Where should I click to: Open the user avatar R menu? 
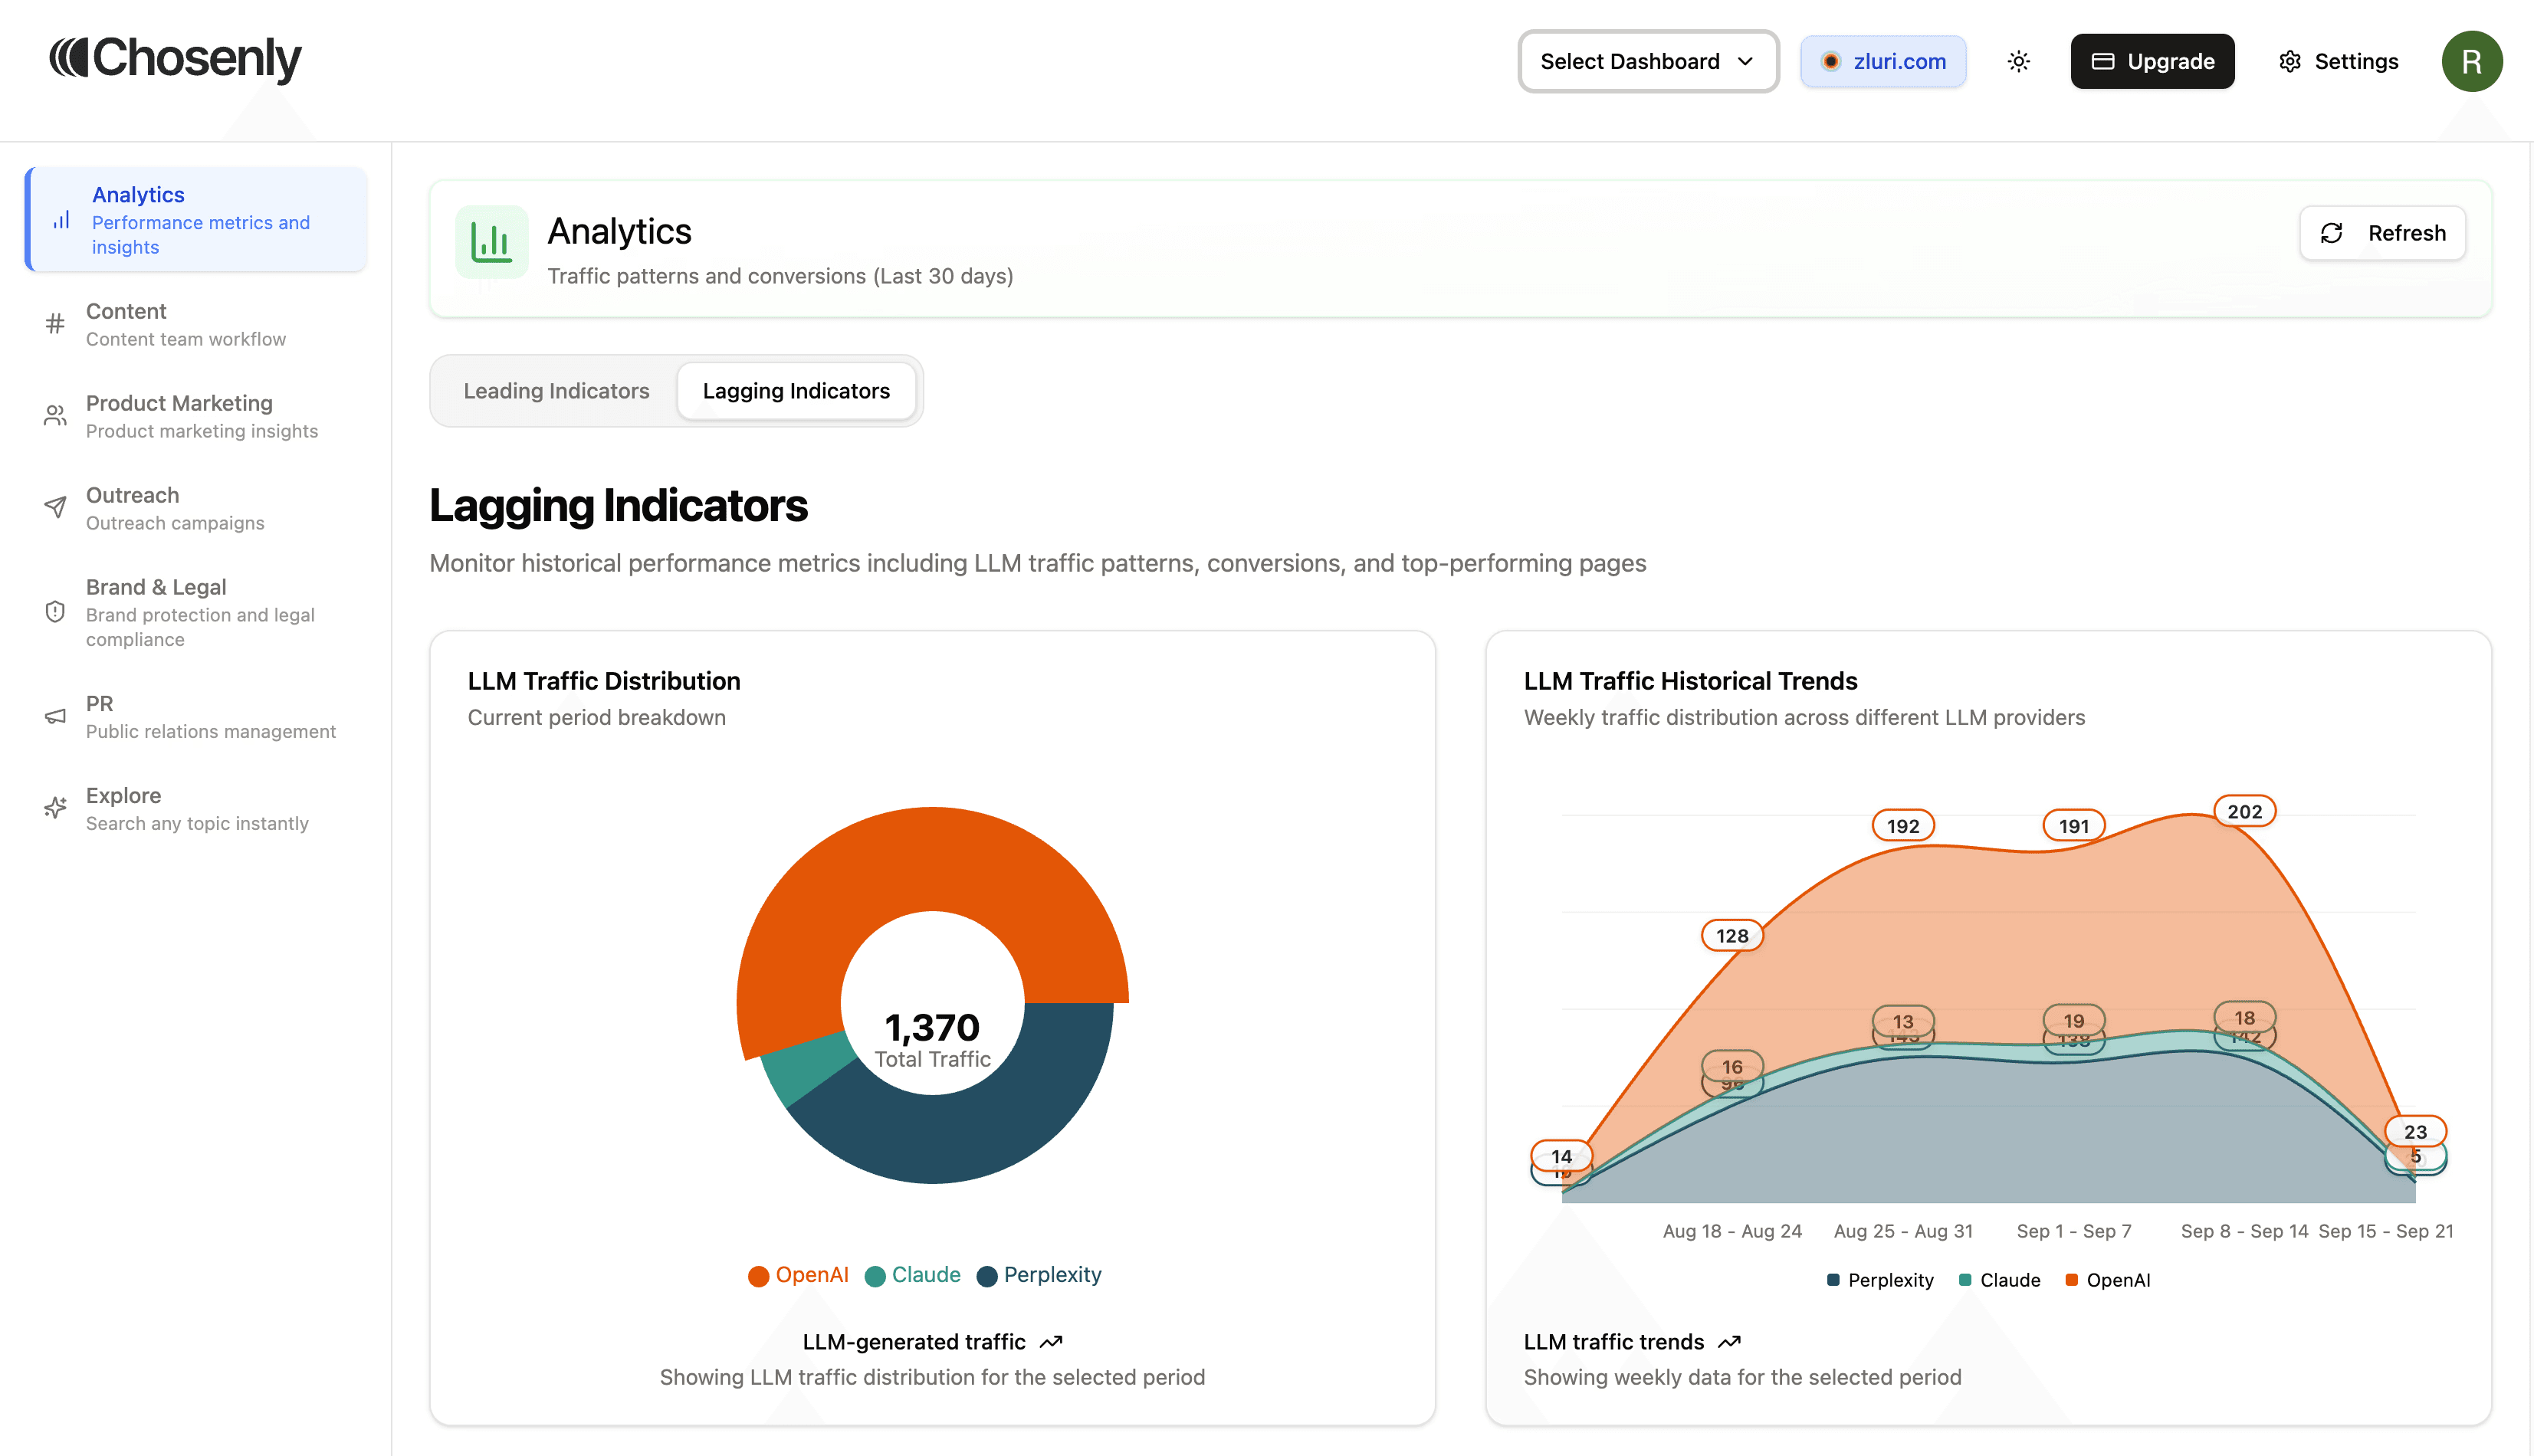pyautogui.click(x=2471, y=62)
